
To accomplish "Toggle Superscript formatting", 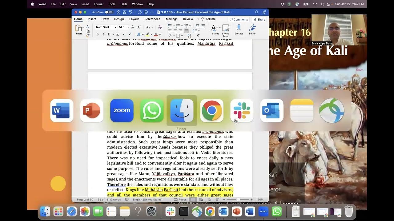I will [130, 34].
